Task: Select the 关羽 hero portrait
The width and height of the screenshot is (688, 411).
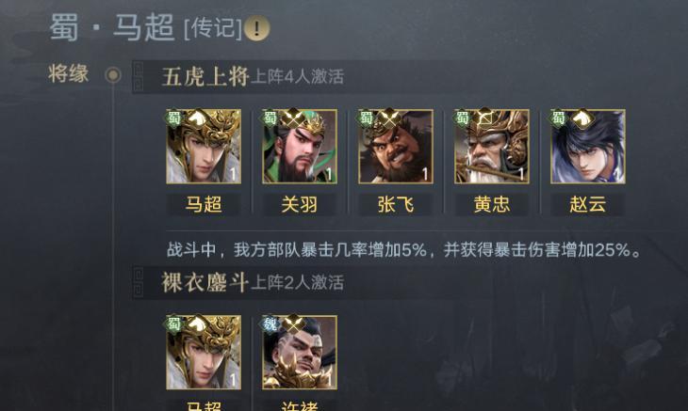Action: (300, 146)
